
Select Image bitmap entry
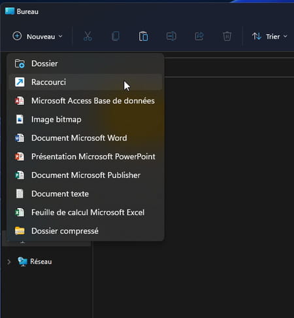86,119
